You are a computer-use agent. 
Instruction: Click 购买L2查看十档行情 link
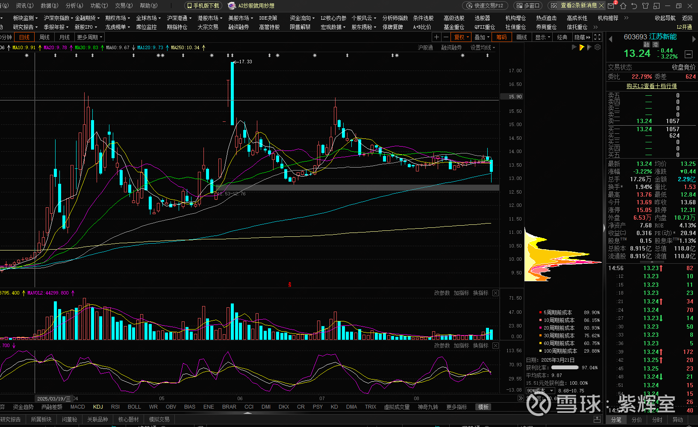(651, 86)
